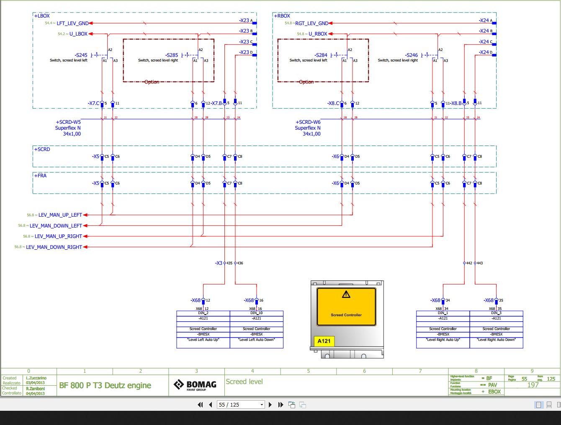The width and height of the screenshot is (561, 425).
Task: Click the page 197 reference in title block
Action: pos(533,384)
